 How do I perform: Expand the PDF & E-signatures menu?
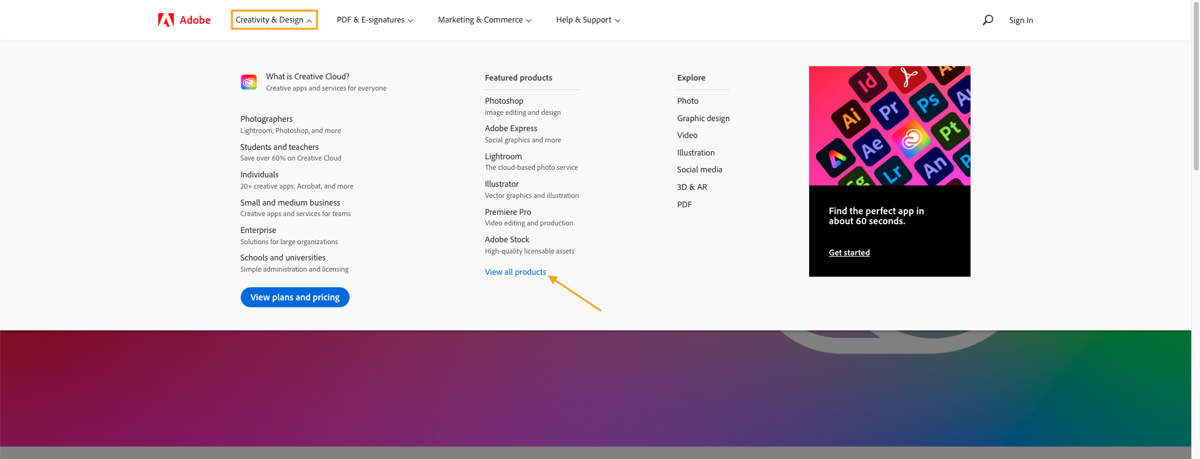click(375, 20)
